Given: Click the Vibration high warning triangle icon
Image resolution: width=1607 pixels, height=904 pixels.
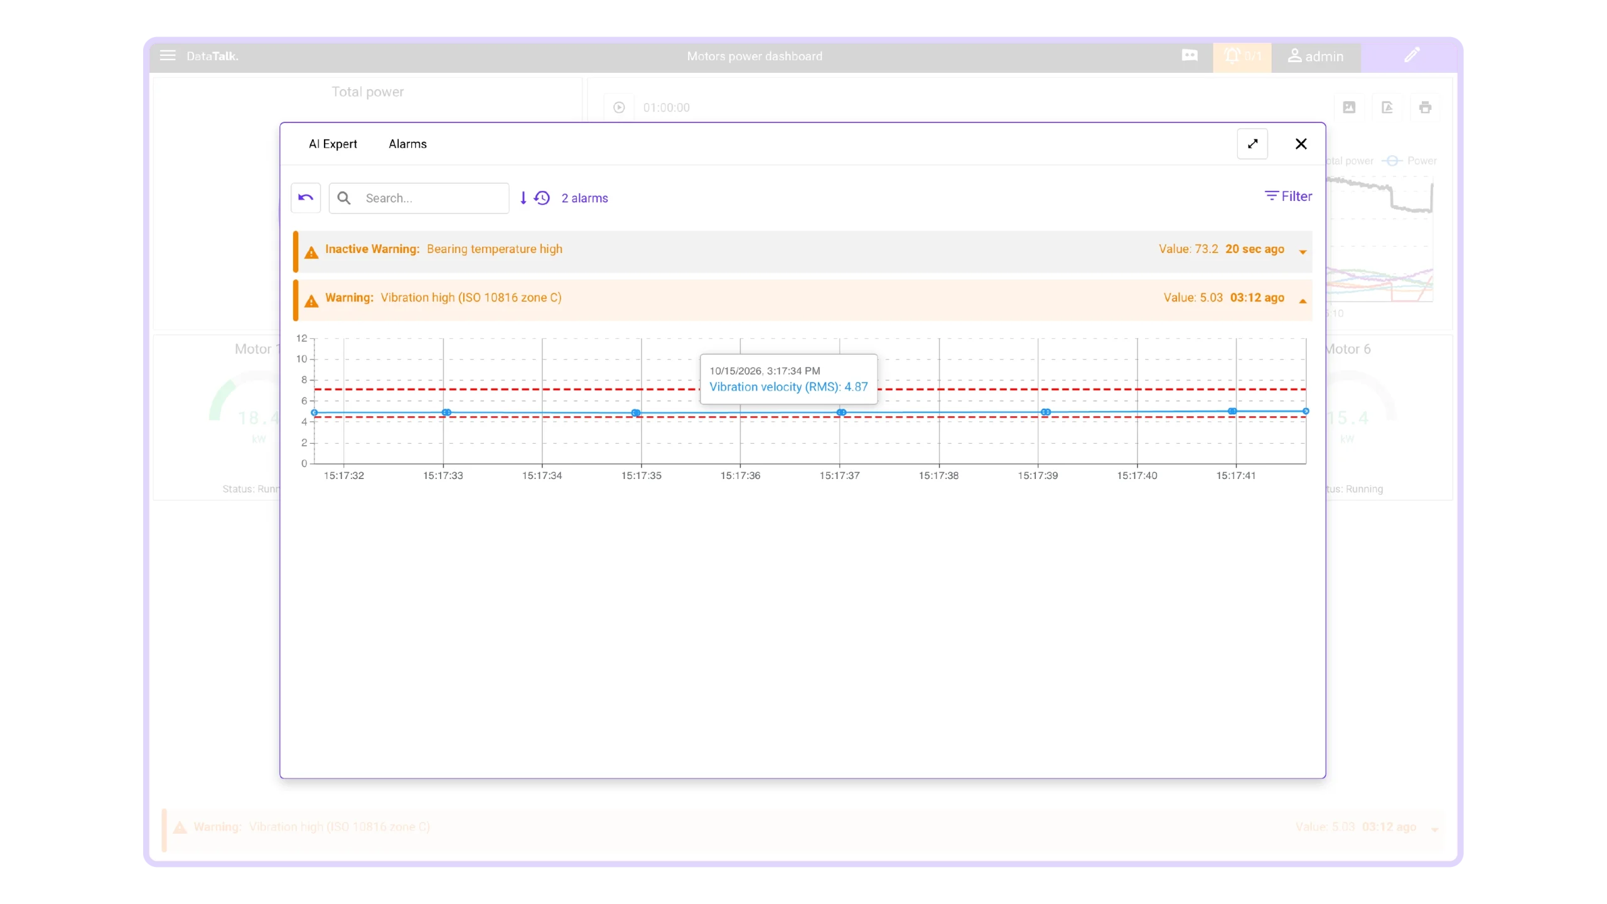Looking at the screenshot, I should pyautogui.click(x=311, y=301).
